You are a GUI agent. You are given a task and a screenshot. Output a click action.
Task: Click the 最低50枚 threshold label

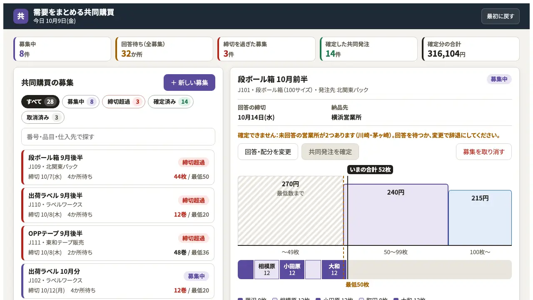coord(357,285)
